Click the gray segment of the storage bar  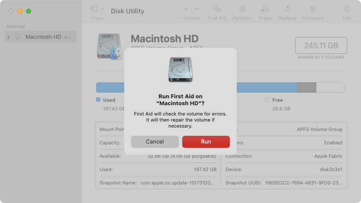(306, 87)
